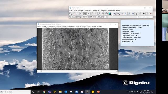The height and width of the screenshot is (94, 168).
Task: Open the Analyze menu in Fiji
Action: tap(96, 10)
